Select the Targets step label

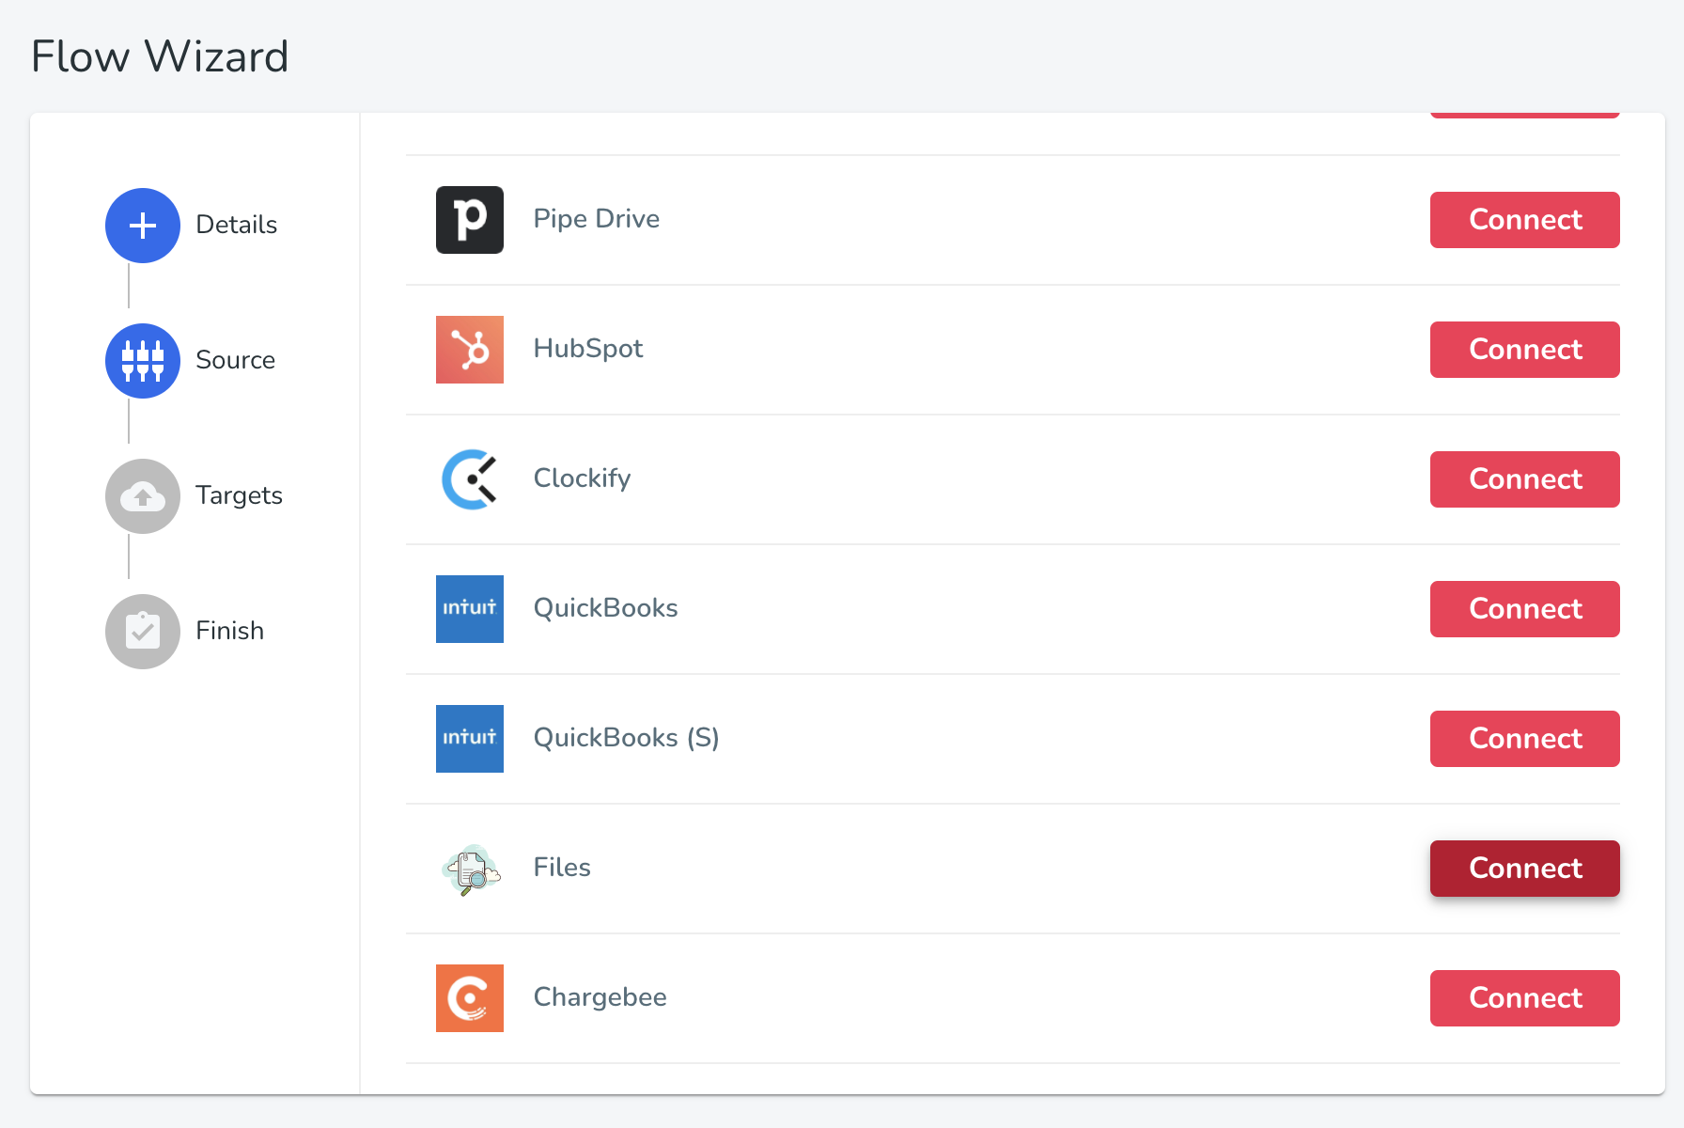[x=240, y=496]
